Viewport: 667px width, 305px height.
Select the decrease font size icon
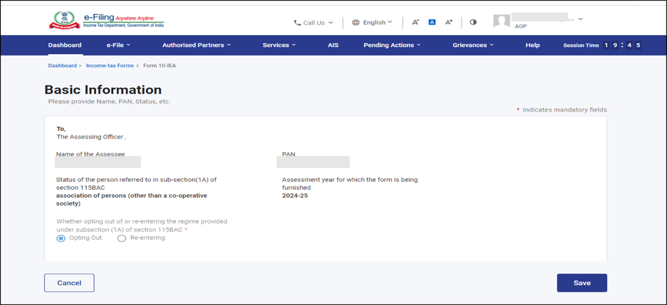(x=416, y=22)
